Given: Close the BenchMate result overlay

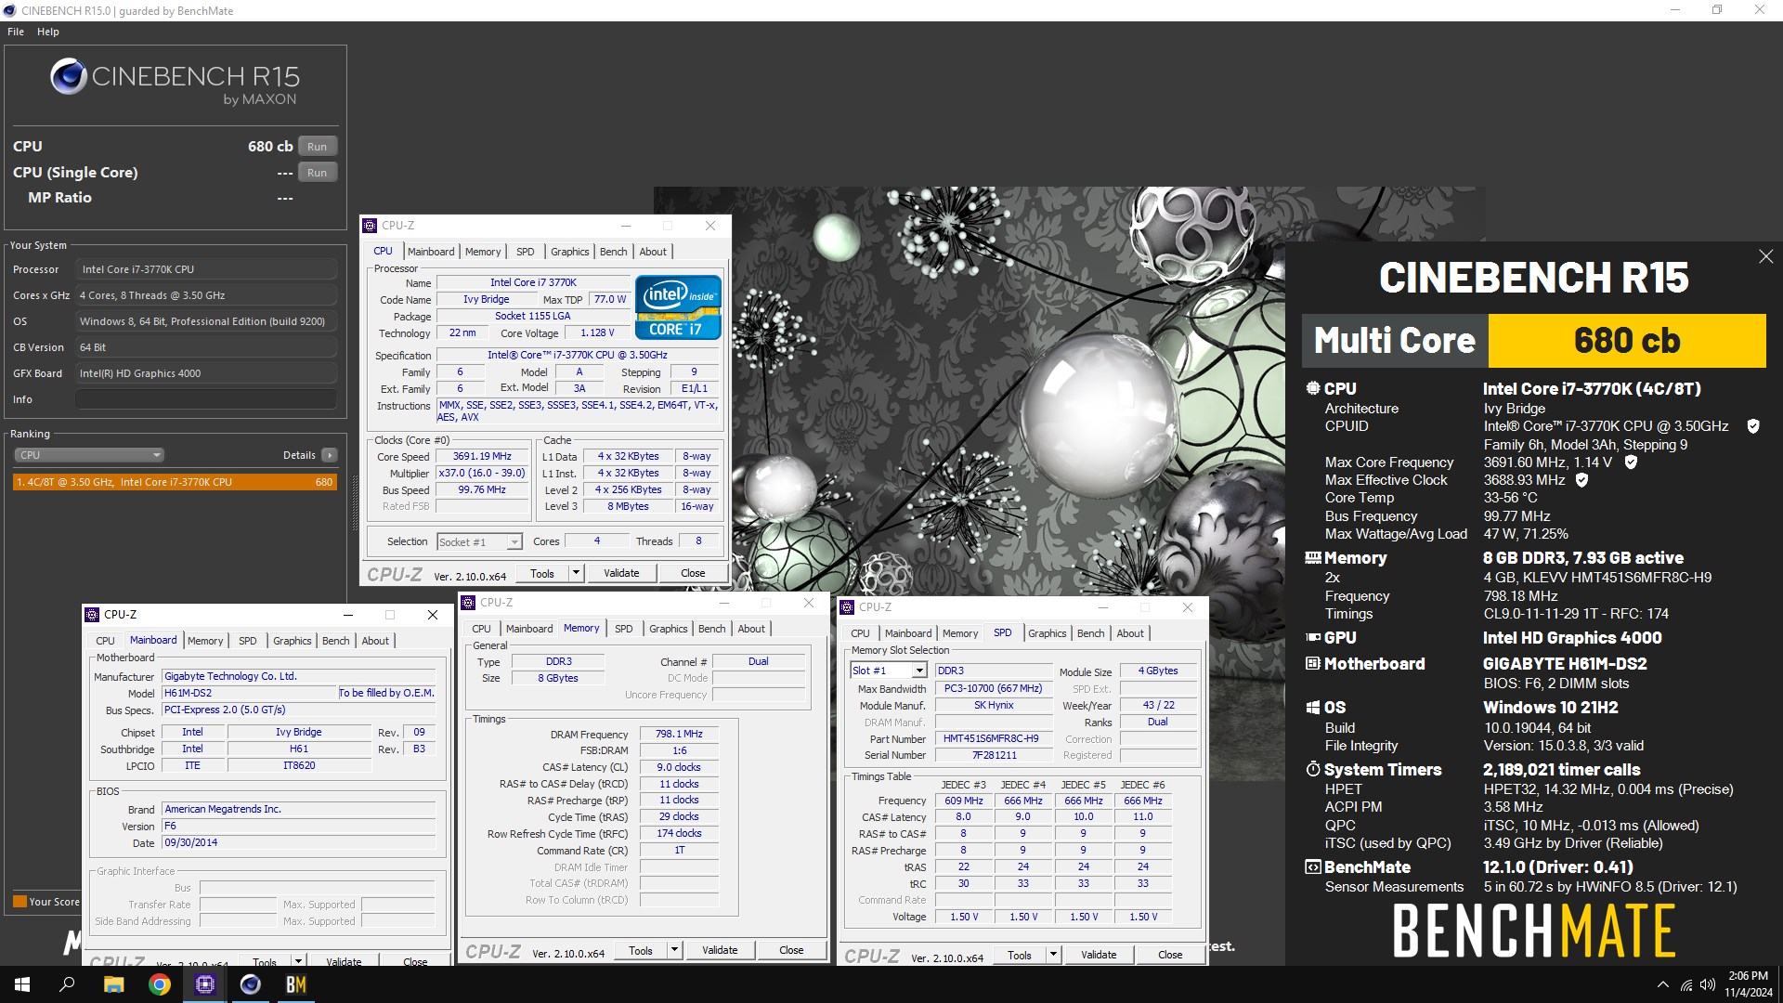Looking at the screenshot, I should click(1765, 256).
